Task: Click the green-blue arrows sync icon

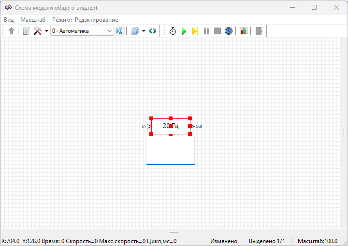Action: click(153, 31)
